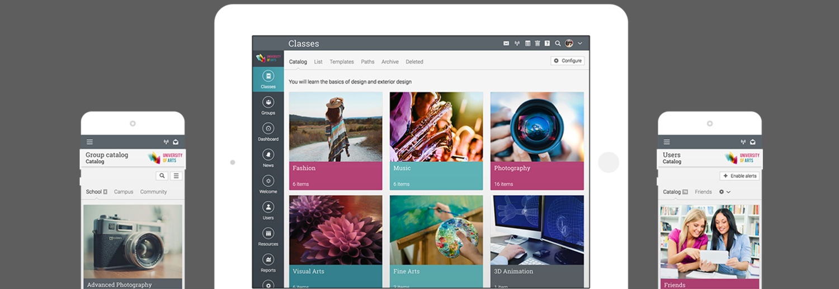839x289 pixels.
Task: Open the help question mark icon
Action: coord(547,44)
